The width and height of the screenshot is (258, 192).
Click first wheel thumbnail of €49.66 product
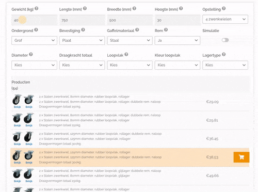click(17, 174)
